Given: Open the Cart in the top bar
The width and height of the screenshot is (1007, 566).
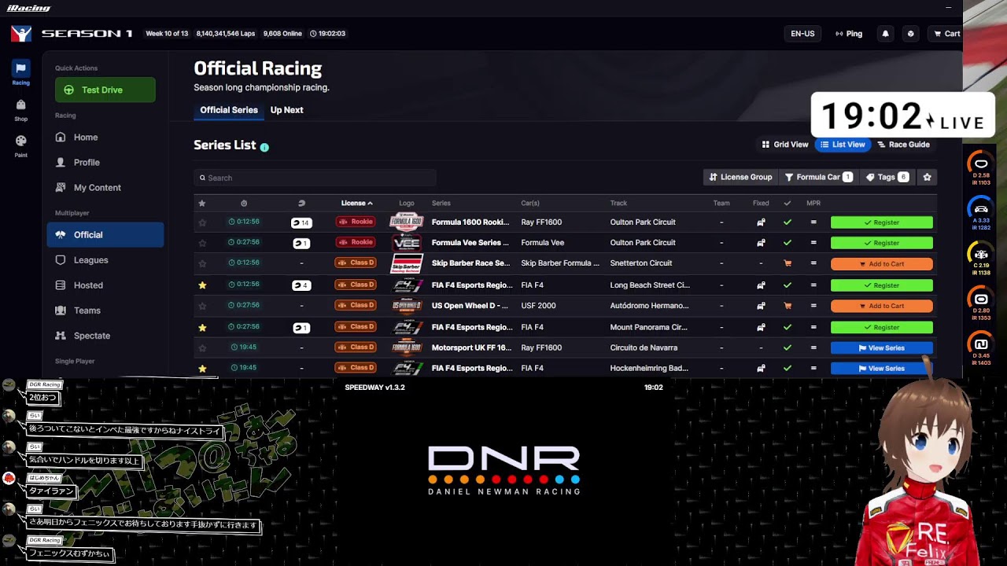Looking at the screenshot, I should coord(946,34).
